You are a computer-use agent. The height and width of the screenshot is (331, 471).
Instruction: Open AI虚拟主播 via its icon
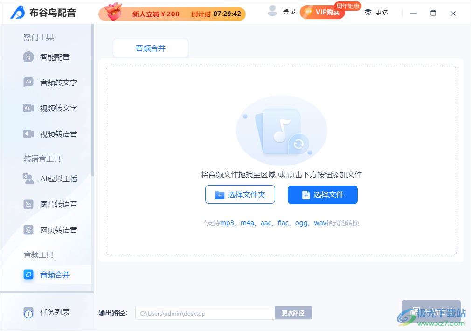click(x=28, y=179)
